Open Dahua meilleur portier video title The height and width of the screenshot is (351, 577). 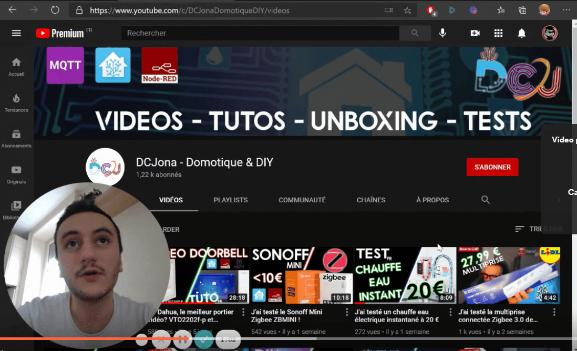tap(195, 316)
